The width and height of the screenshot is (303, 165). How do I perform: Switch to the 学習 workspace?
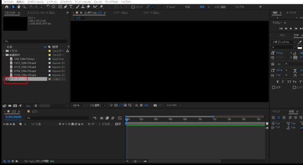[188, 7]
